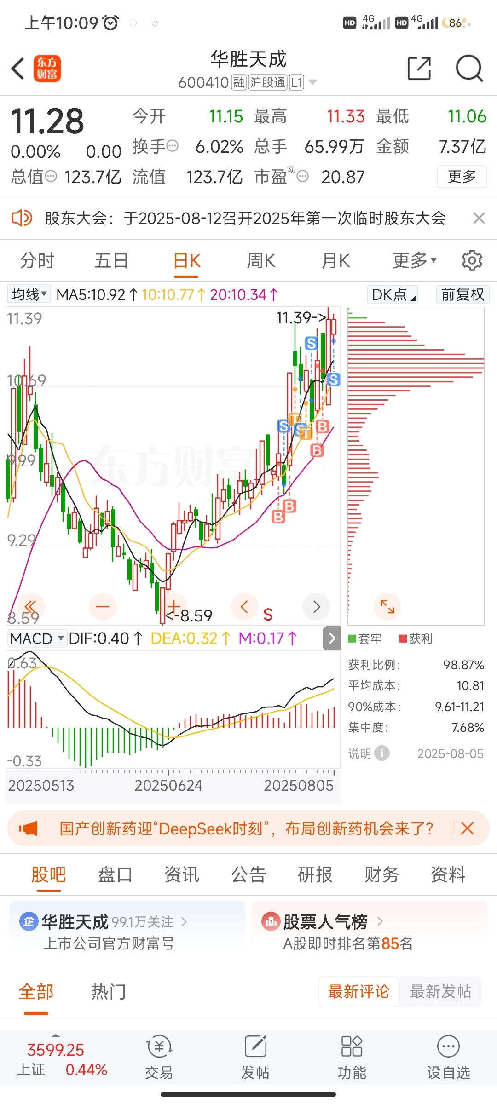Image resolution: width=497 pixels, height=1104 pixels.
Task: Open the 盘口 tab
Action: click(115, 874)
